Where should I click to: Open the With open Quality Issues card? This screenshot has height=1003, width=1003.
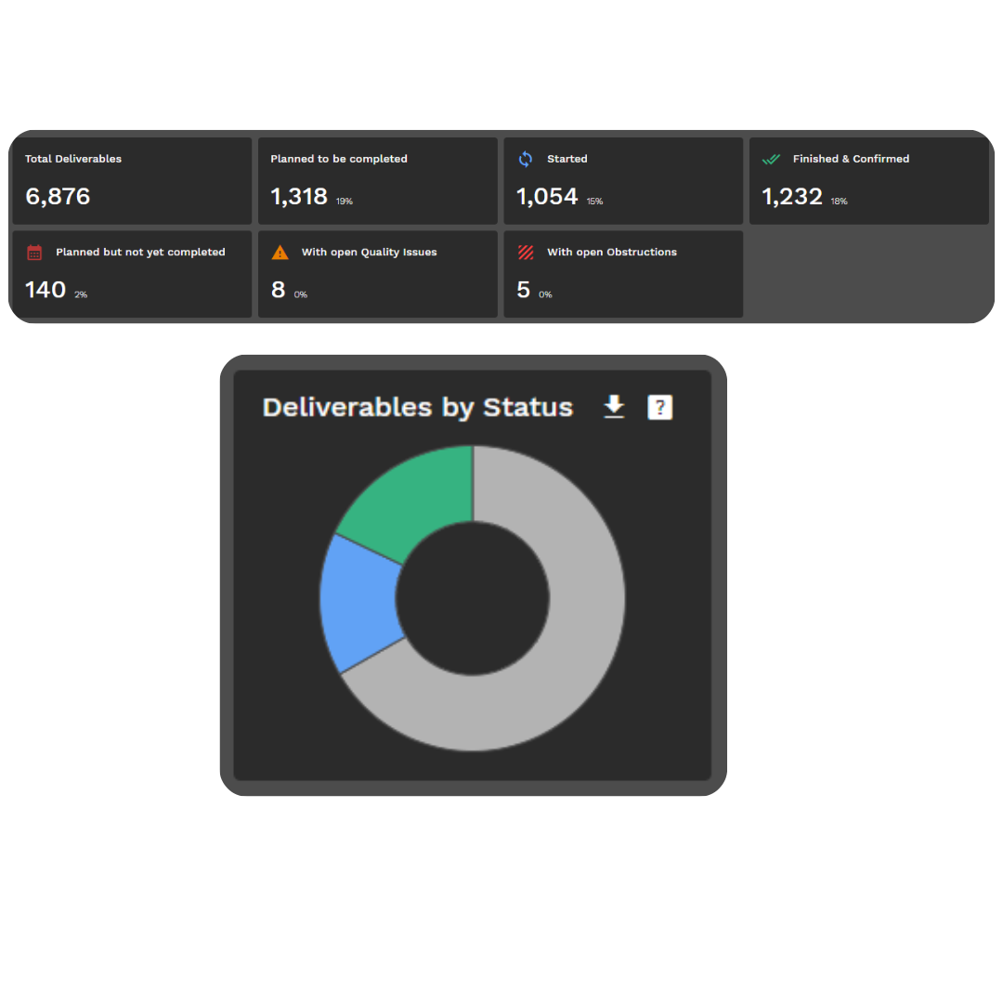377,273
